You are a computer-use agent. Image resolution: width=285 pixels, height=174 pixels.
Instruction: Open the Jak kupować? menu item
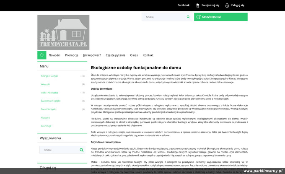point(92,55)
